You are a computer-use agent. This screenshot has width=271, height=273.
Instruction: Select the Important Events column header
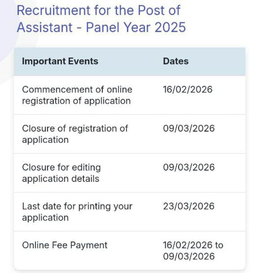(60, 61)
